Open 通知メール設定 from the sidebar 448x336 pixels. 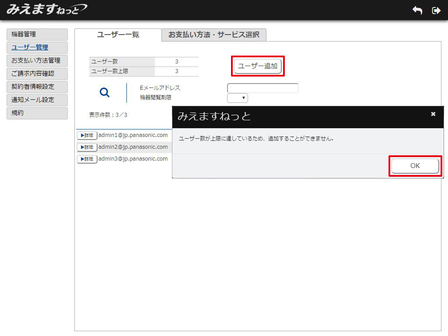tap(37, 100)
